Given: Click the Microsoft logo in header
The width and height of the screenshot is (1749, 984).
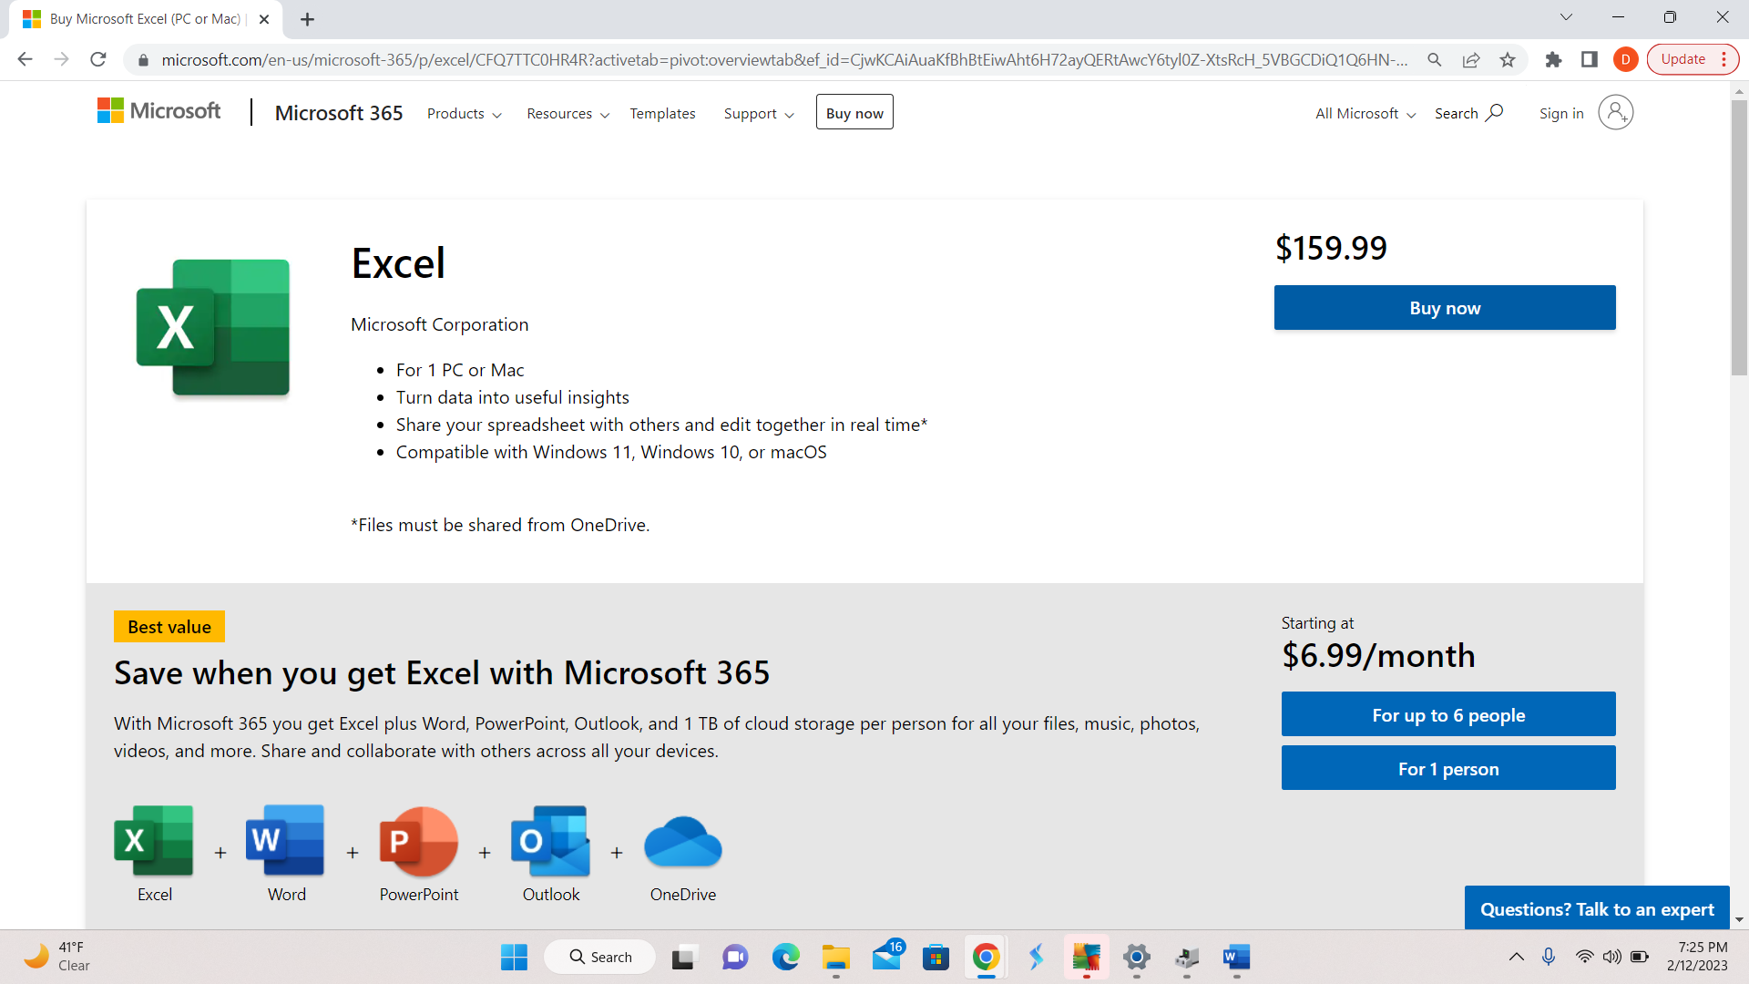Looking at the screenshot, I should coord(159,111).
